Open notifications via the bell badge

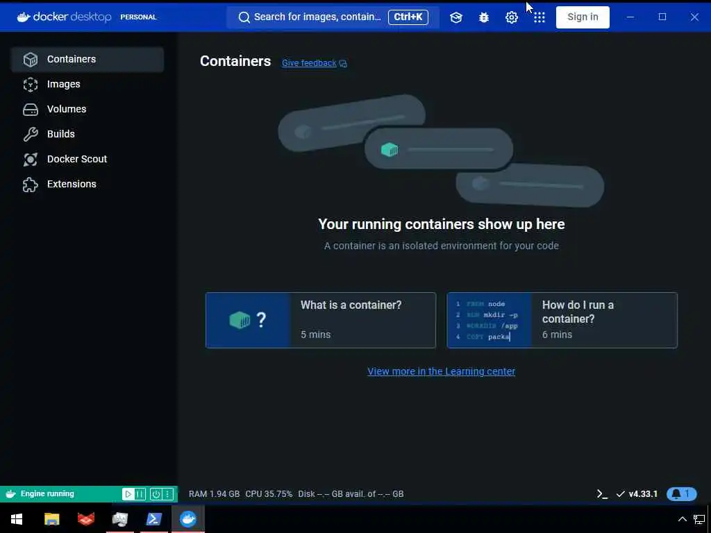coord(681,494)
